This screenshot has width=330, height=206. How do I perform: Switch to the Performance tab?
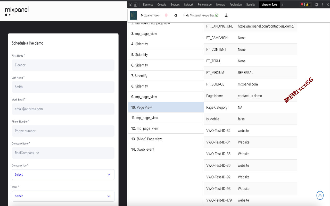tap(205, 5)
